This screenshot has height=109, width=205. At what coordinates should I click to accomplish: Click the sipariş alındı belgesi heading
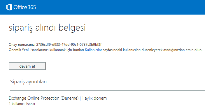tap(47, 28)
